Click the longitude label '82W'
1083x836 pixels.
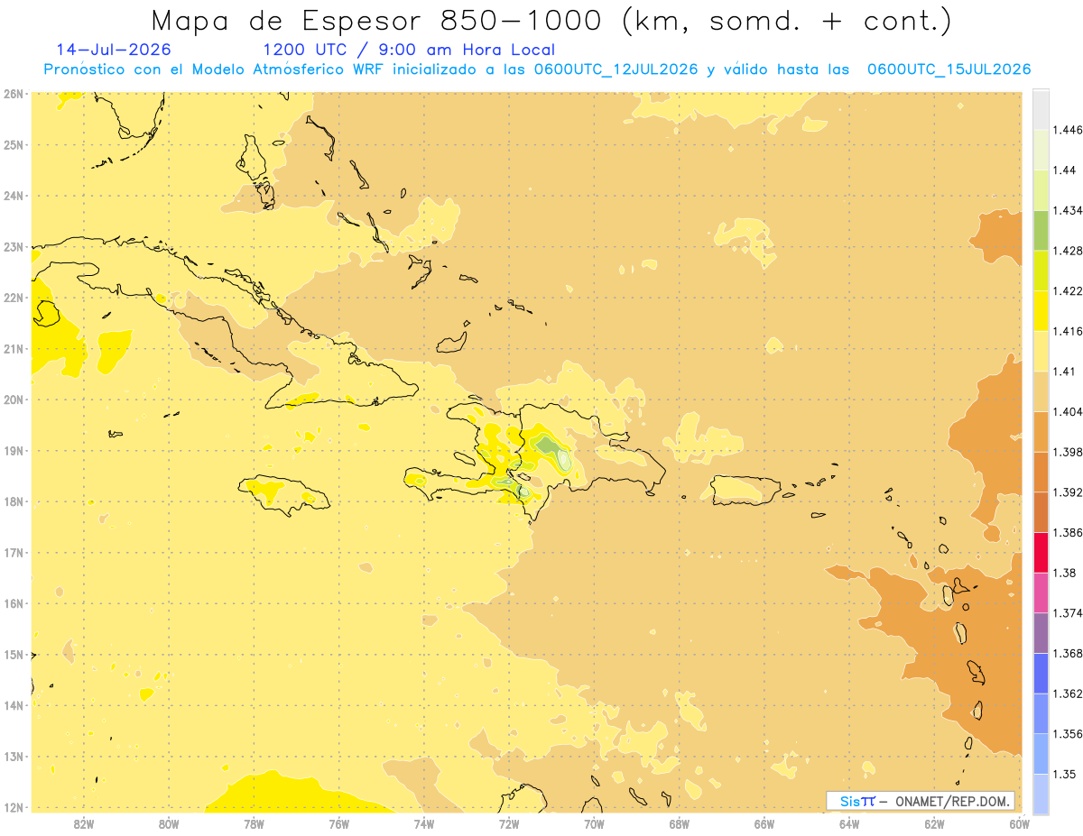[83, 823]
